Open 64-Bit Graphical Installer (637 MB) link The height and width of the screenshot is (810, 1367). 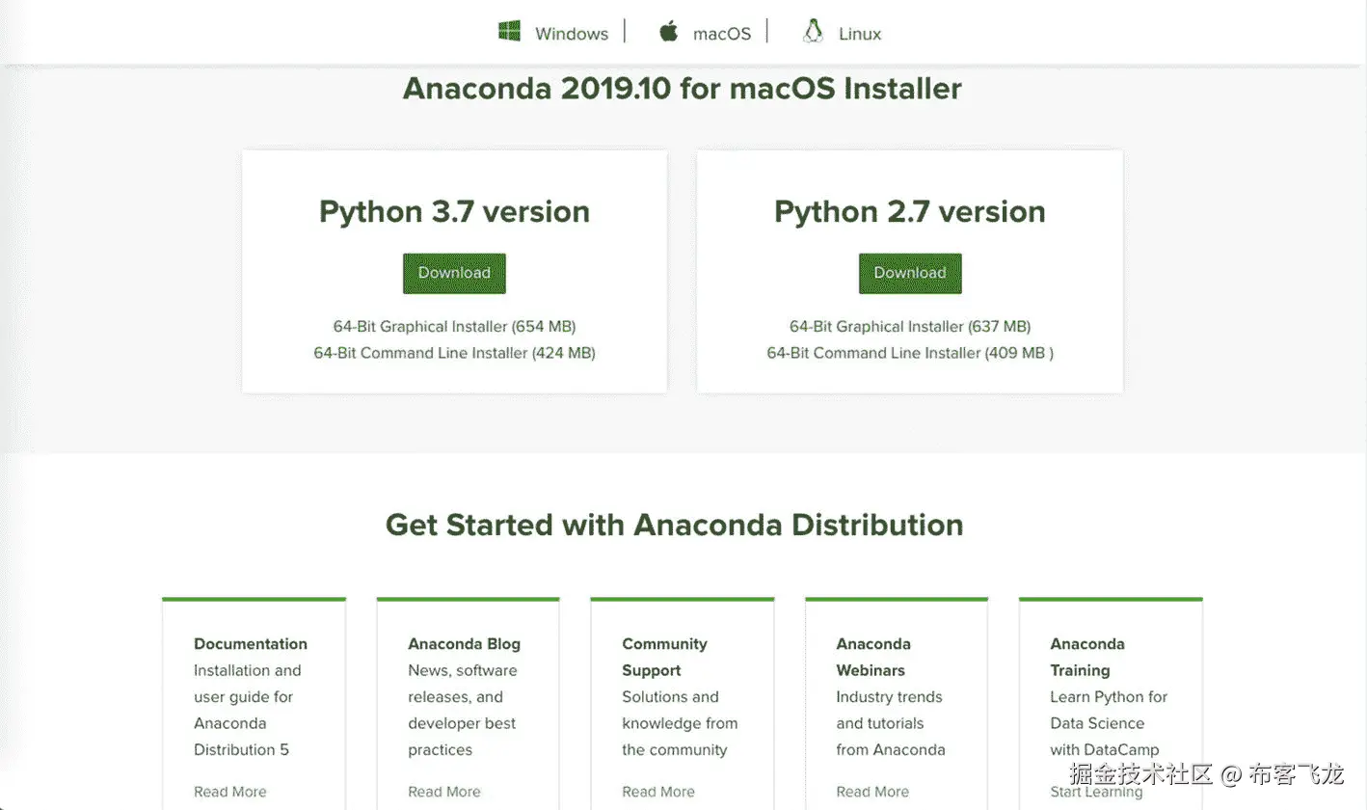(x=910, y=326)
